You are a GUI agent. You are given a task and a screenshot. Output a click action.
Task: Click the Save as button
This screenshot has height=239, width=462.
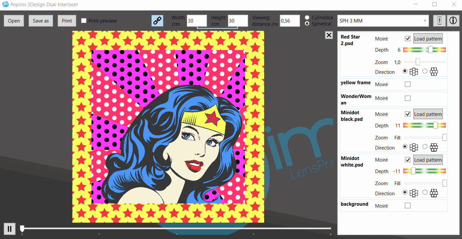pyautogui.click(x=41, y=21)
